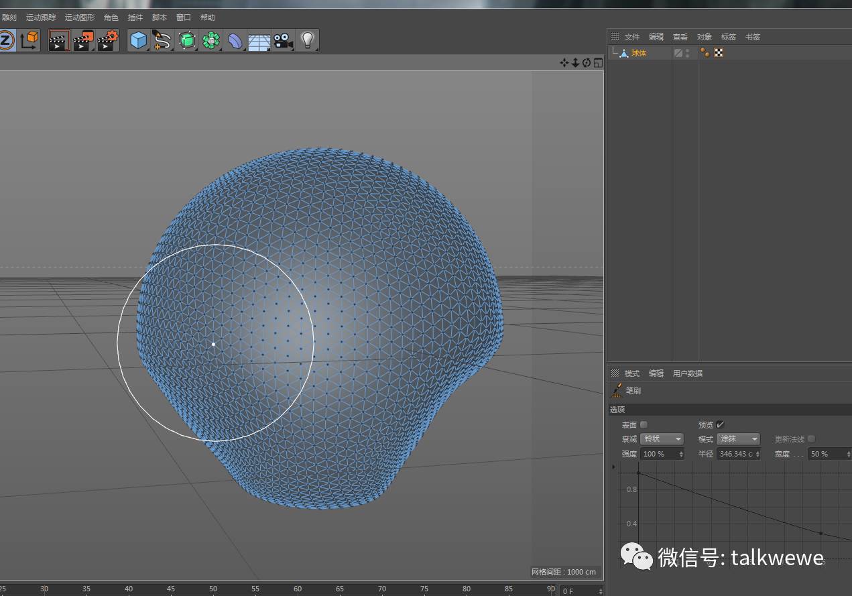The height and width of the screenshot is (596, 852).
Task: Open the 衰减 铃状 dropdown
Action: coord(662,439)
